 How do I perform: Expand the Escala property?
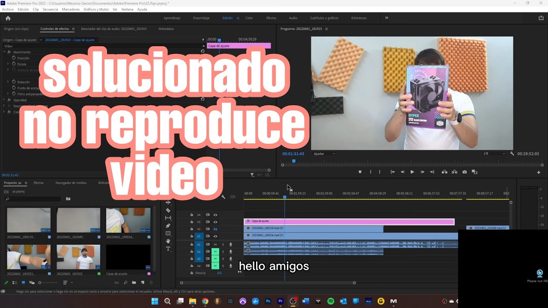pos(8,64)
